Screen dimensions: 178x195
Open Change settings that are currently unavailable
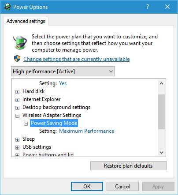[x=77, y=59]
